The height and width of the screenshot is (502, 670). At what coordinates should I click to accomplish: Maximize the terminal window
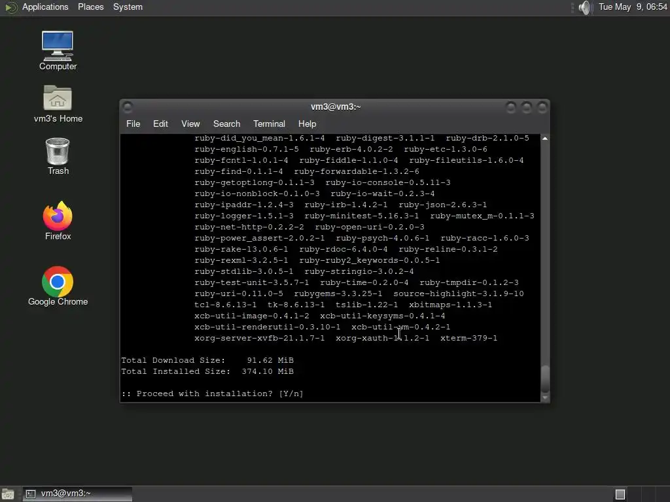[x=527, y=107]
